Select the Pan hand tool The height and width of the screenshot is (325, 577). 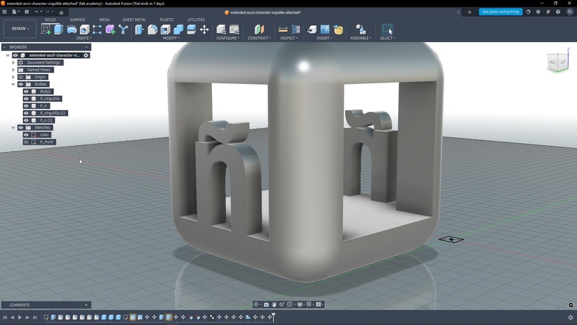pyautogui.click(x=274, y=304)
